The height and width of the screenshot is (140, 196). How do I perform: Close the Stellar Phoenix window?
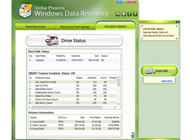coord(132,2)
